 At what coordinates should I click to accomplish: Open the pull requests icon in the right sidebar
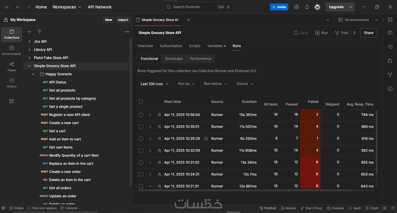pyautogui.click(x=390, y=61)
